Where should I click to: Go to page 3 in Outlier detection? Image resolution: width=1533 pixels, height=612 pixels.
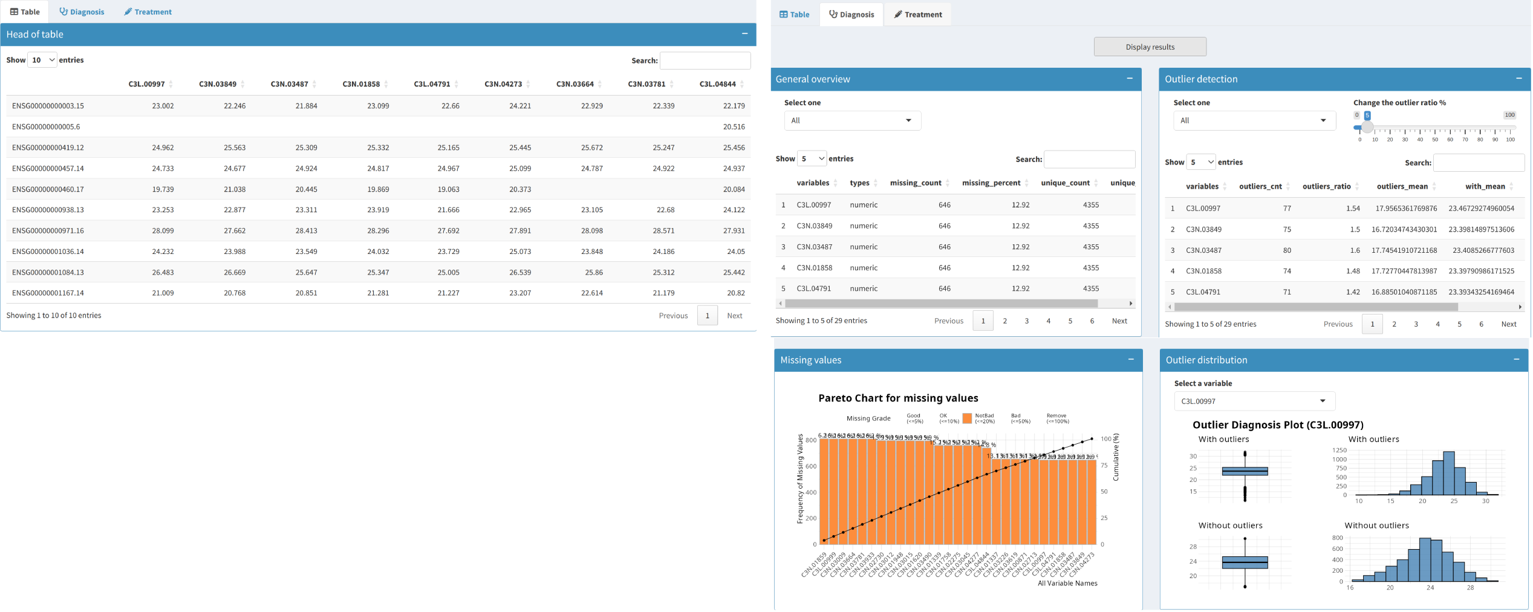[1416, 324]
